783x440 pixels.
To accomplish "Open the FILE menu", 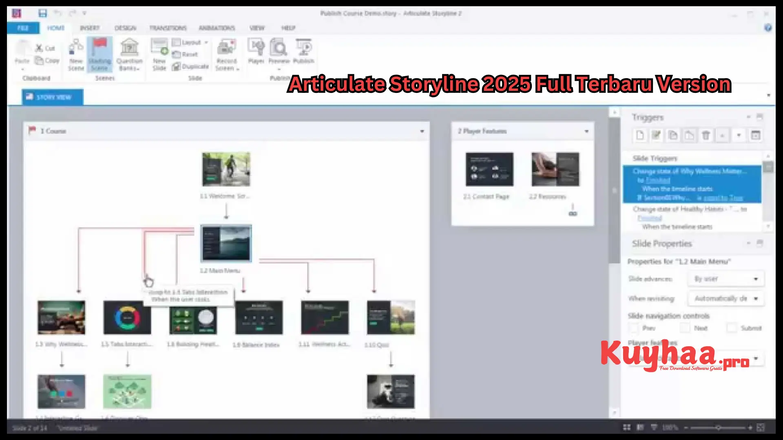I will coord(23,28).
